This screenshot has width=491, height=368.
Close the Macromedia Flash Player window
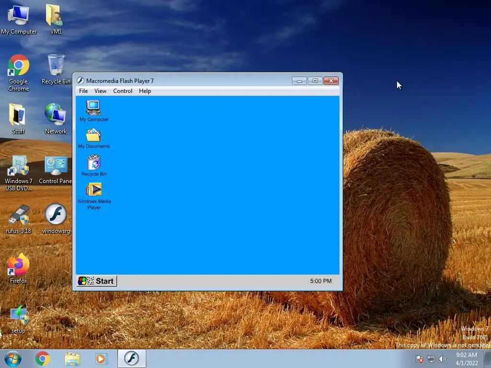point(331,80)
